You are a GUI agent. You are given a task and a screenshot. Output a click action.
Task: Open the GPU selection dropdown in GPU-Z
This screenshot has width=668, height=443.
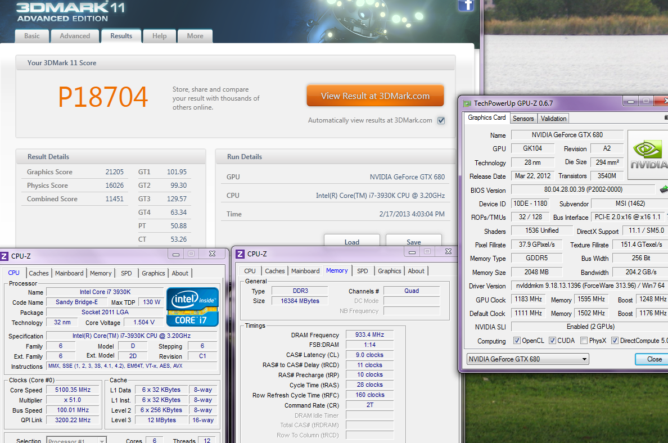(528, 359)
